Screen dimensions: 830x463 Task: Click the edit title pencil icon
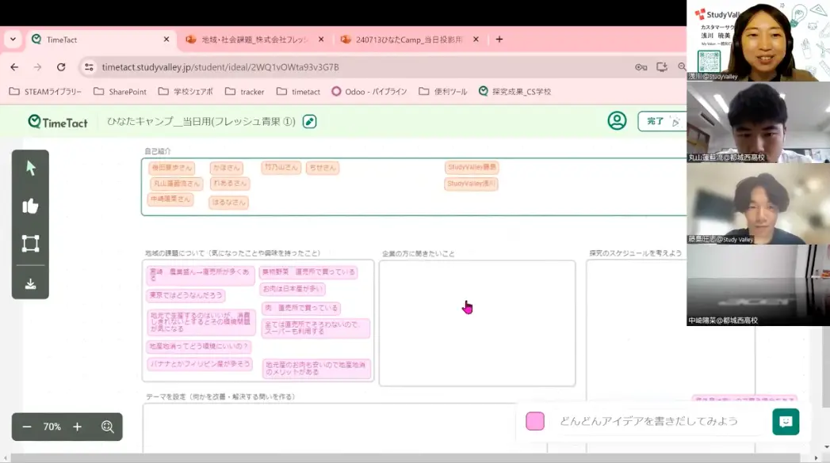(x=310, y=121)
